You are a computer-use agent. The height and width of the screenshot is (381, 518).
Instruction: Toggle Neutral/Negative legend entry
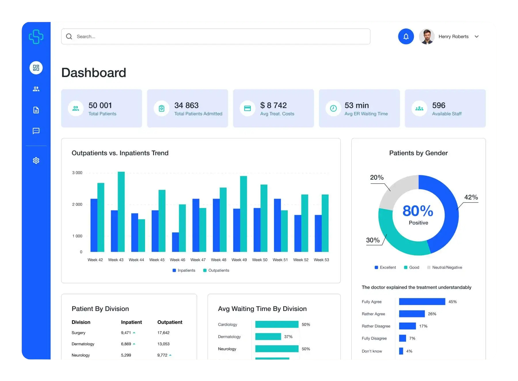point(445,267)
